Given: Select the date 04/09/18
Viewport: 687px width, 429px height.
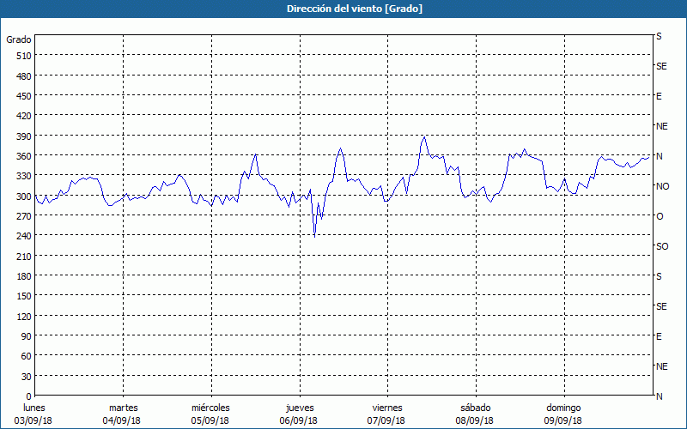Looking at the screenshot, I should click(x=122, y=421).
